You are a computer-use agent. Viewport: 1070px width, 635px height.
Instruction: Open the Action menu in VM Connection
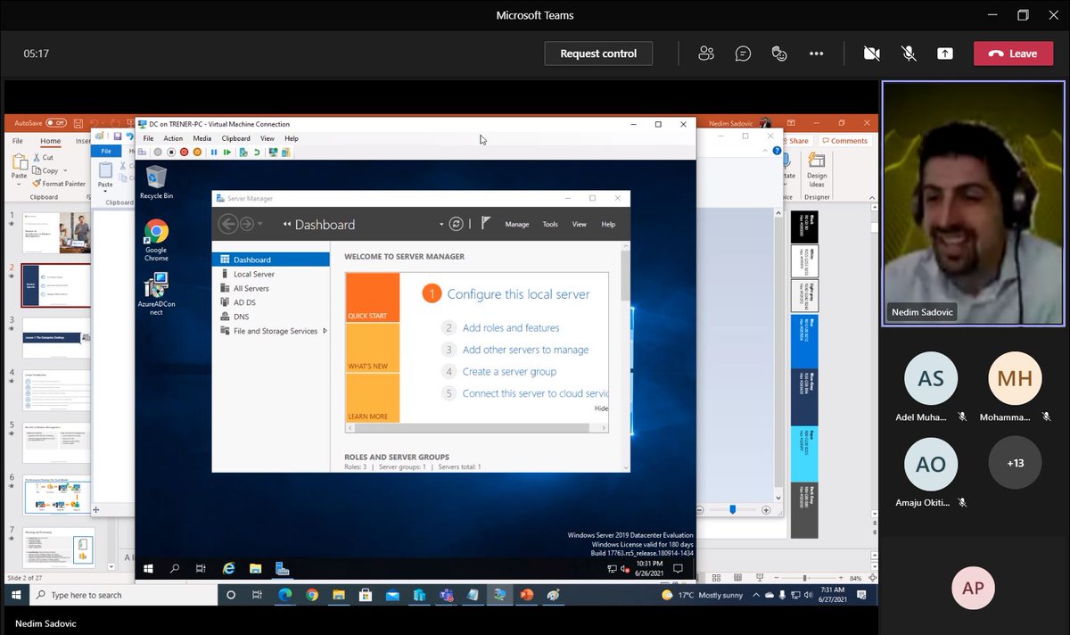tap(173, 139)
